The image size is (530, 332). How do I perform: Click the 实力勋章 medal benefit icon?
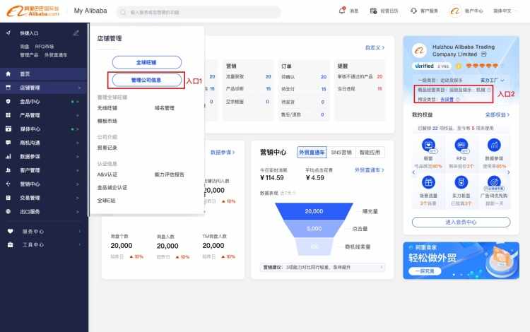click(x=461, y=183)
